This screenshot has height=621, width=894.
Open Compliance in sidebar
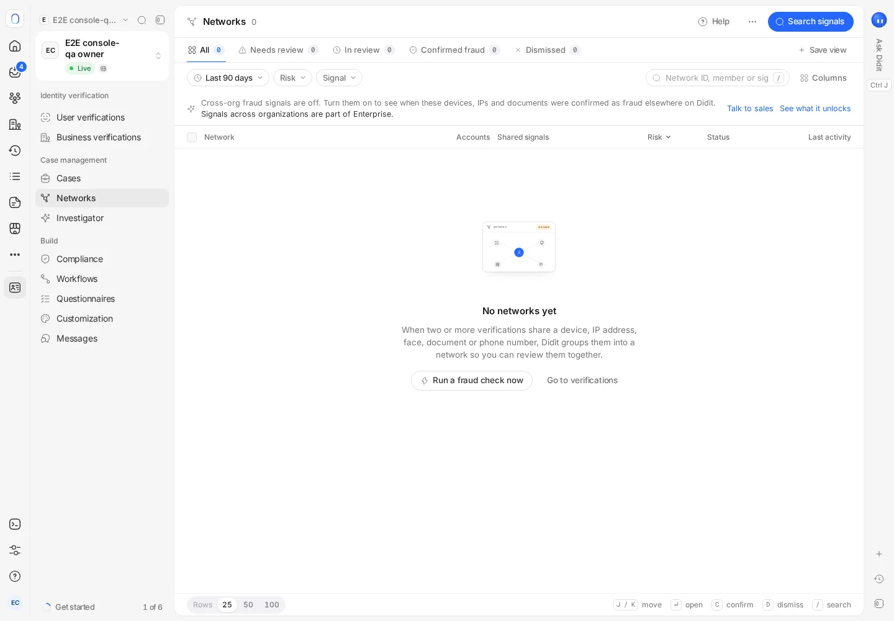[x=102, y=259]
